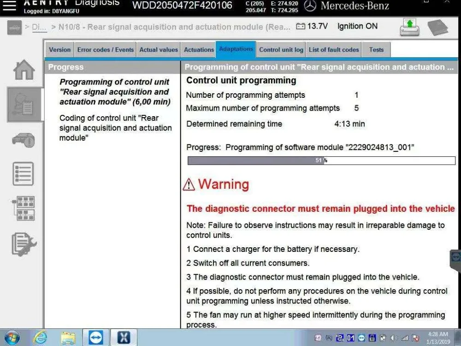Click '1 Connect a charger for the battery' line

click(x=273, y=249)
